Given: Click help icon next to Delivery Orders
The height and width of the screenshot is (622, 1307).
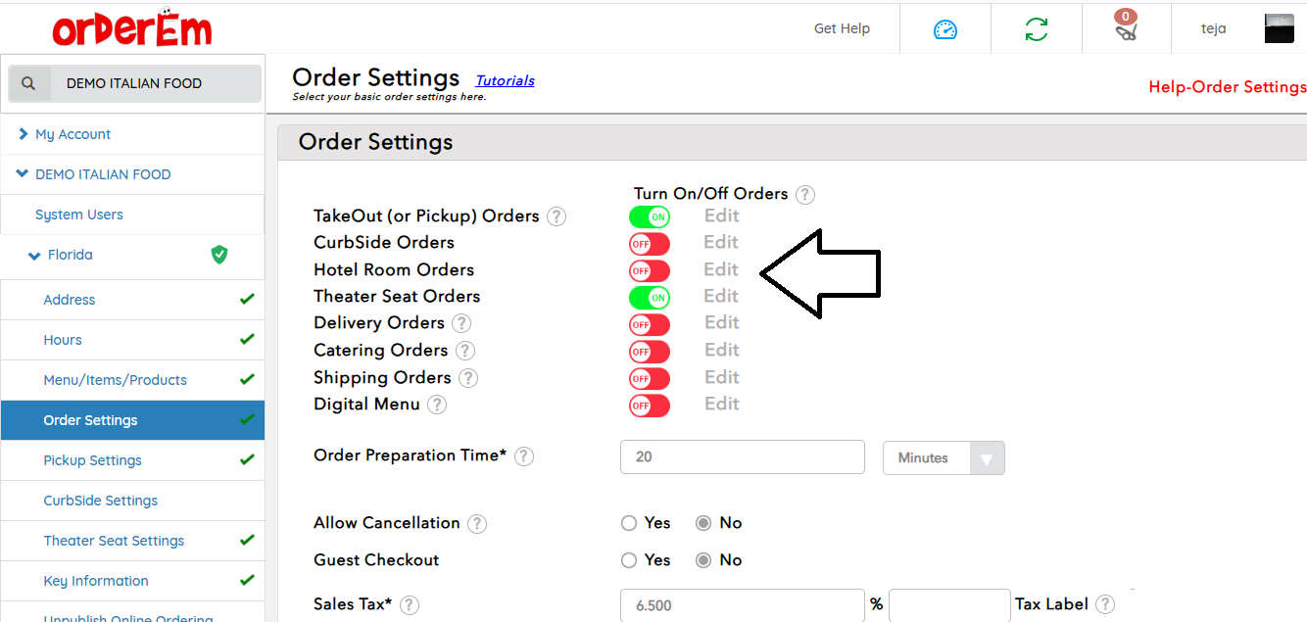Looking at the screenshot, I should (460, 323).
